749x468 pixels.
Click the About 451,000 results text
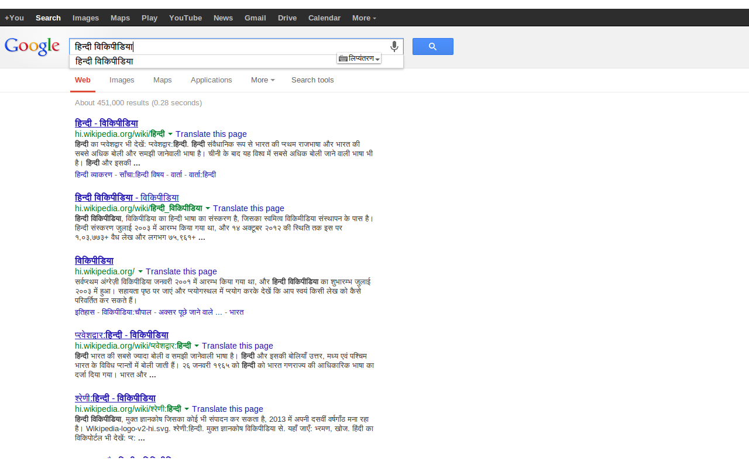[x=138, y=103]
